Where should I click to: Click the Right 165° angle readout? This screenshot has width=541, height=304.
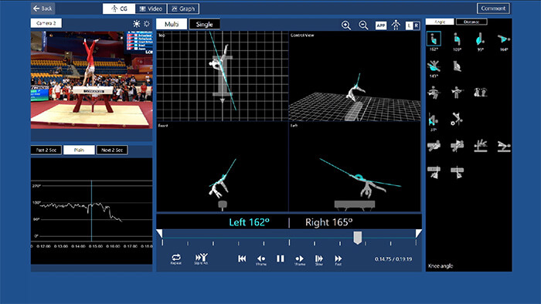coord(328,222)
